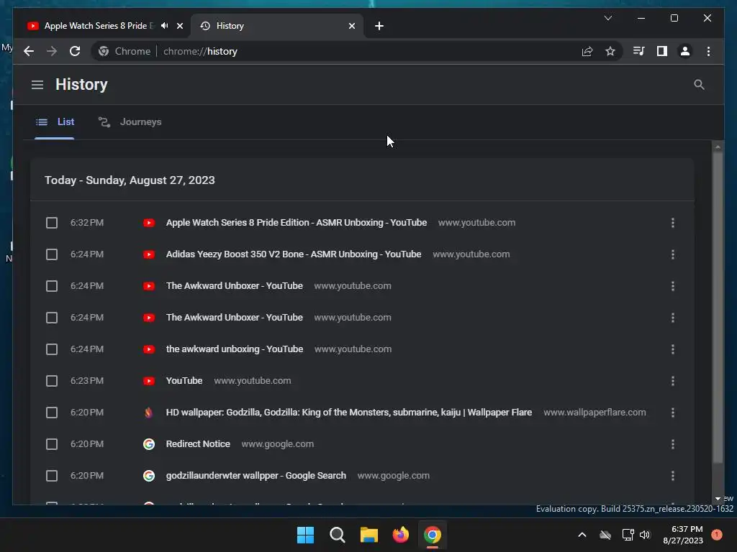The image size is (737, 552).
Task: Show hidden system tray icons
Action: click(582, 535)
